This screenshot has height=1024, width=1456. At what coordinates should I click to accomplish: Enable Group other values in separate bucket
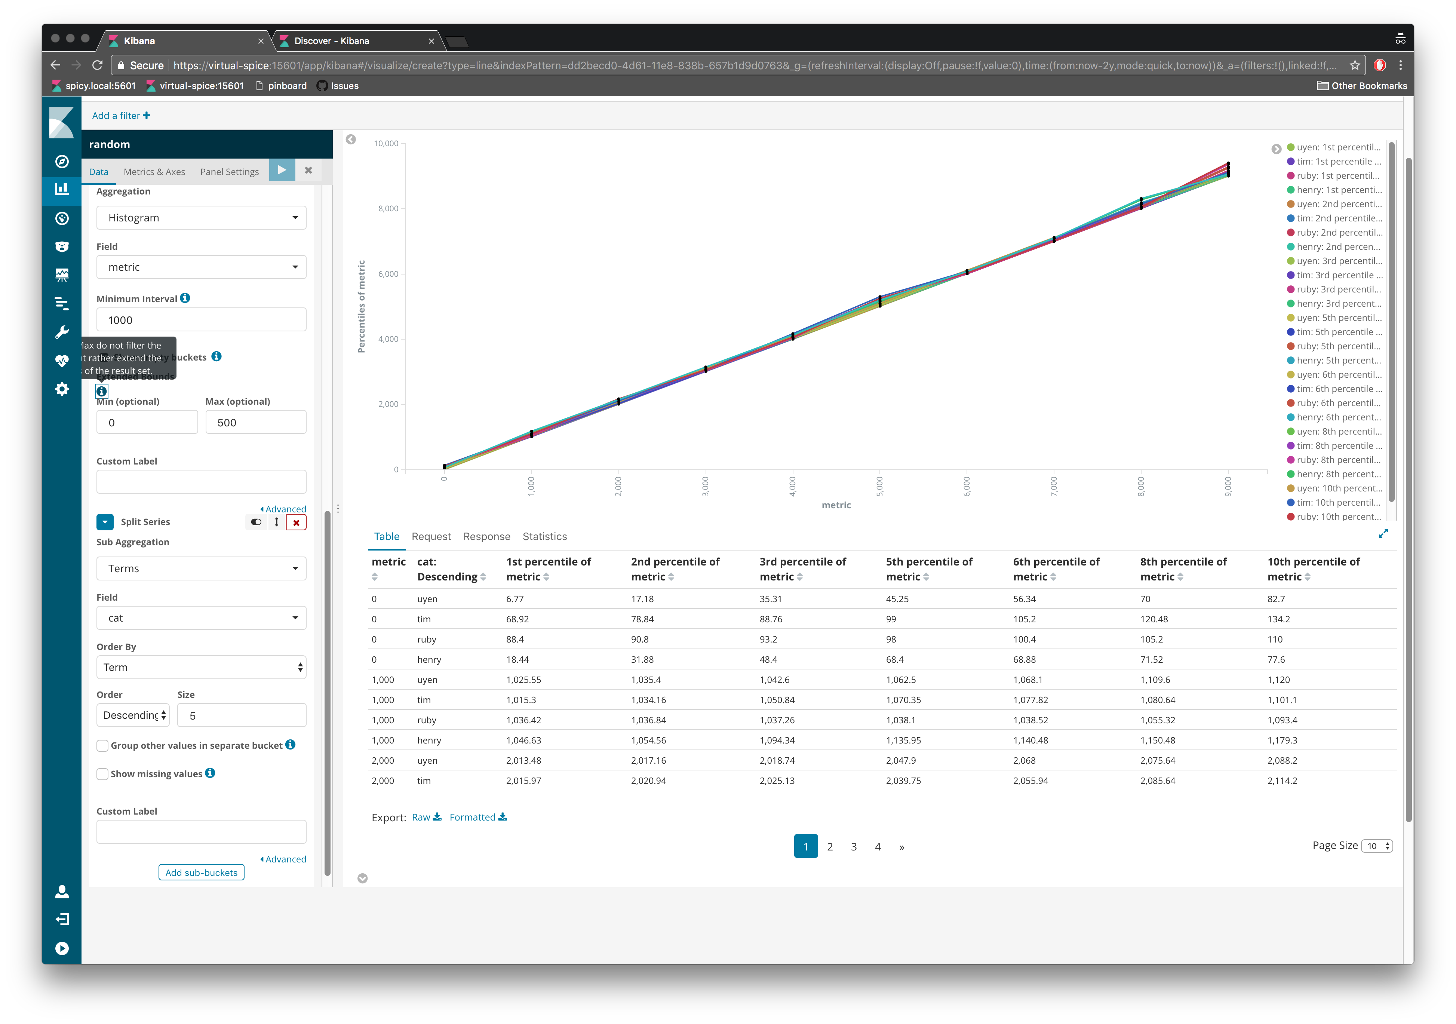point(103,745)
